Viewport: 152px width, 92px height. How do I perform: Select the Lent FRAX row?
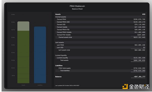100,45
